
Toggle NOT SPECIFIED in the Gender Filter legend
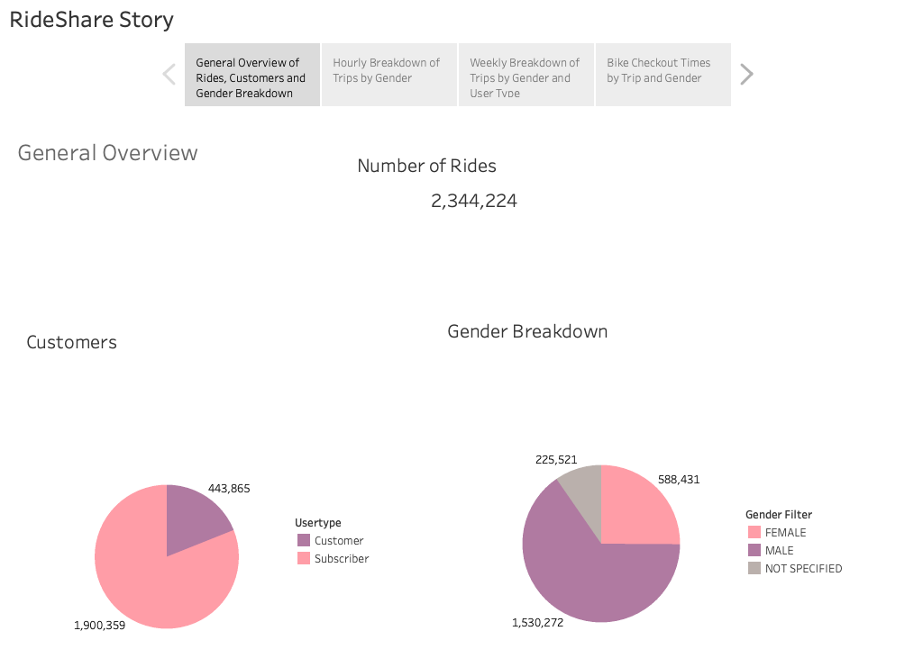pyautogui.click(x=795, y=568)
